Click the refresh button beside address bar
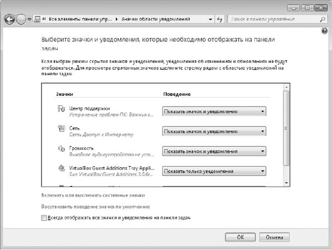Viewport: 332px width, 250px height. coord(219,19)
